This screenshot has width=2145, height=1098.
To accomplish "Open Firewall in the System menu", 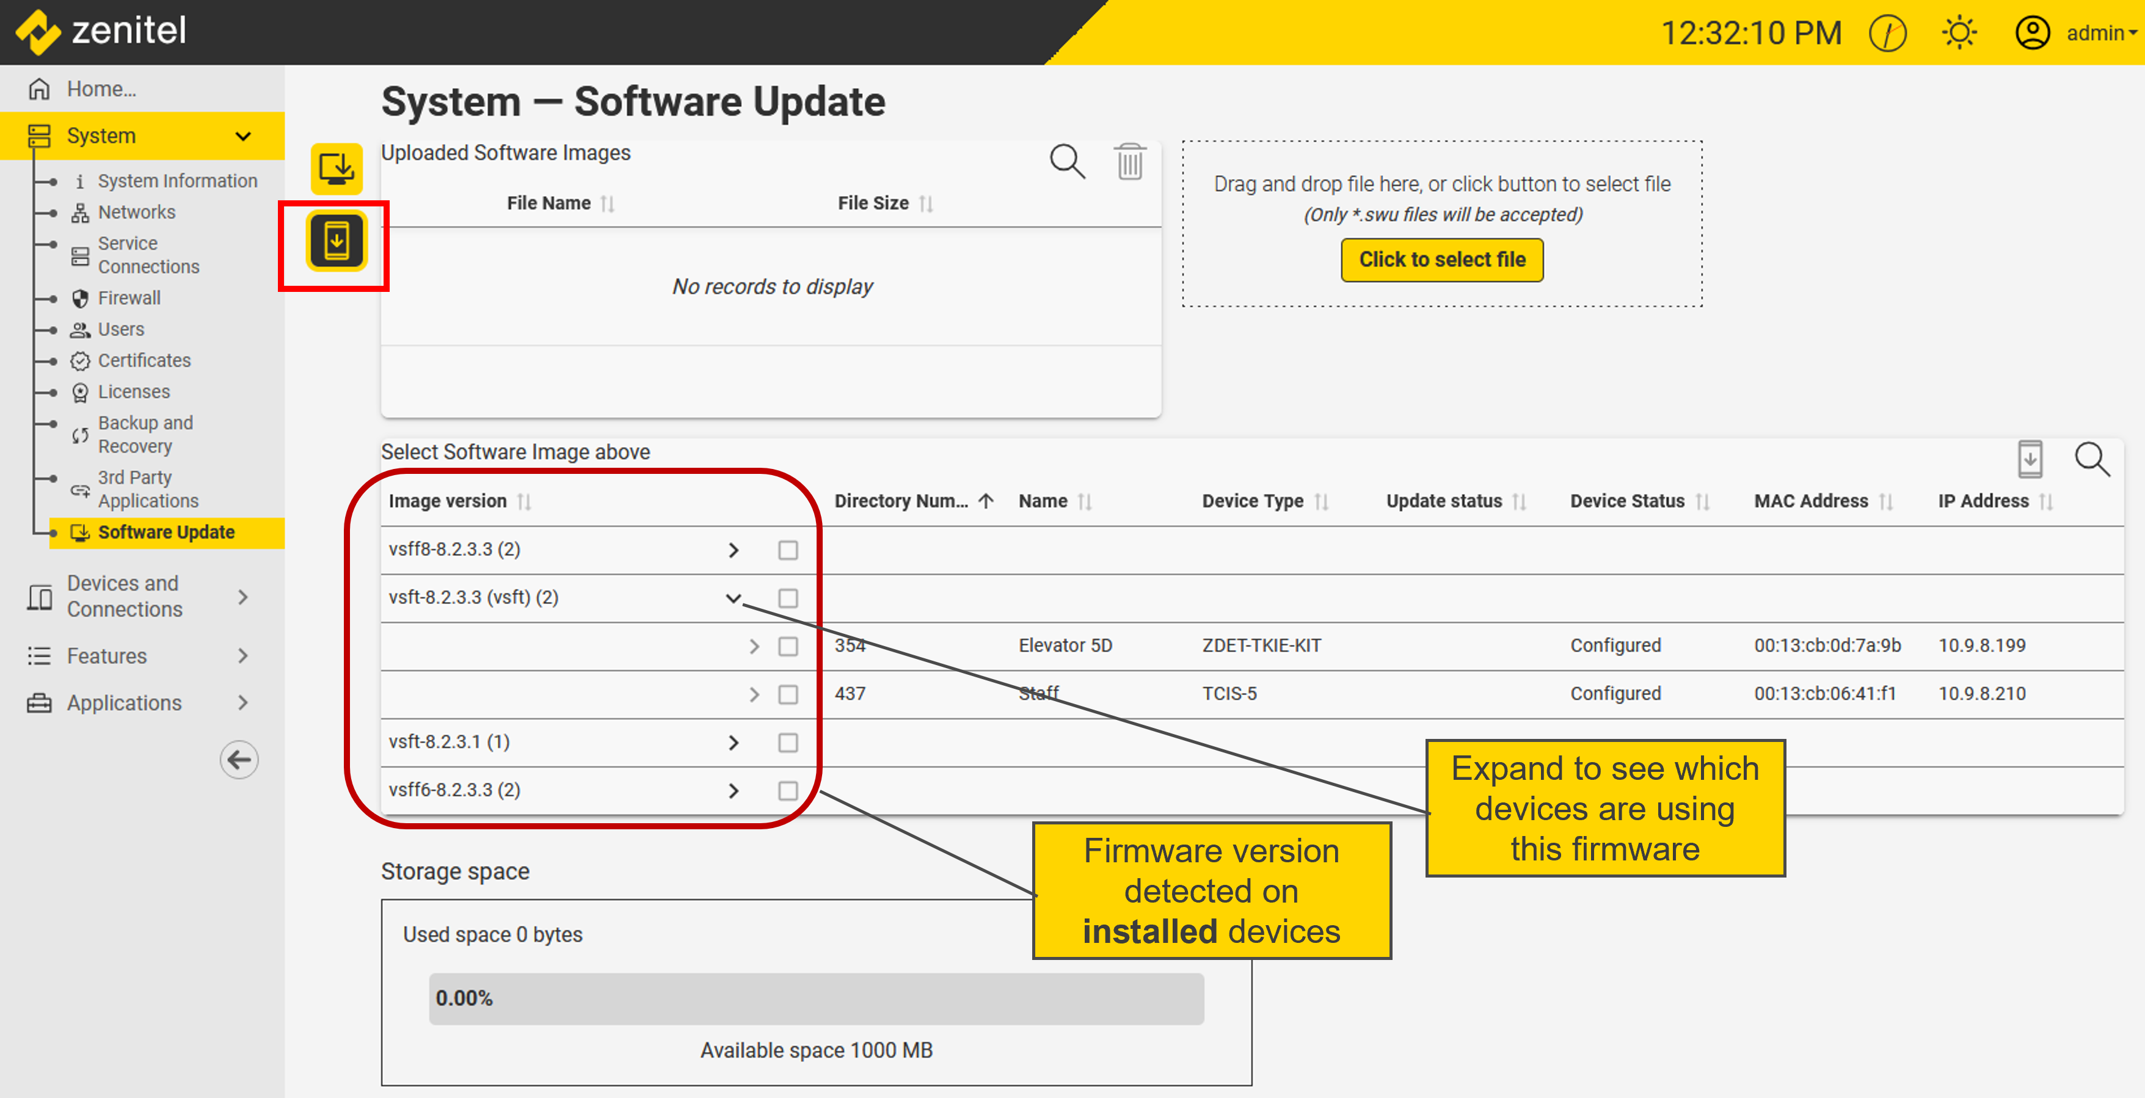I will (129, 298).
